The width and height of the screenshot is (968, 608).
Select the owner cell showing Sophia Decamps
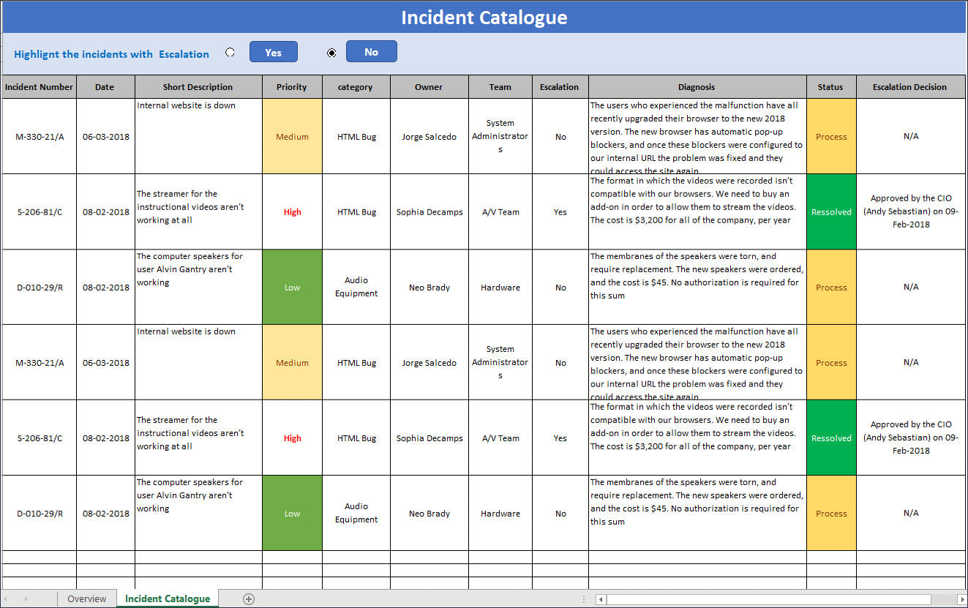[x=429, y=211]
